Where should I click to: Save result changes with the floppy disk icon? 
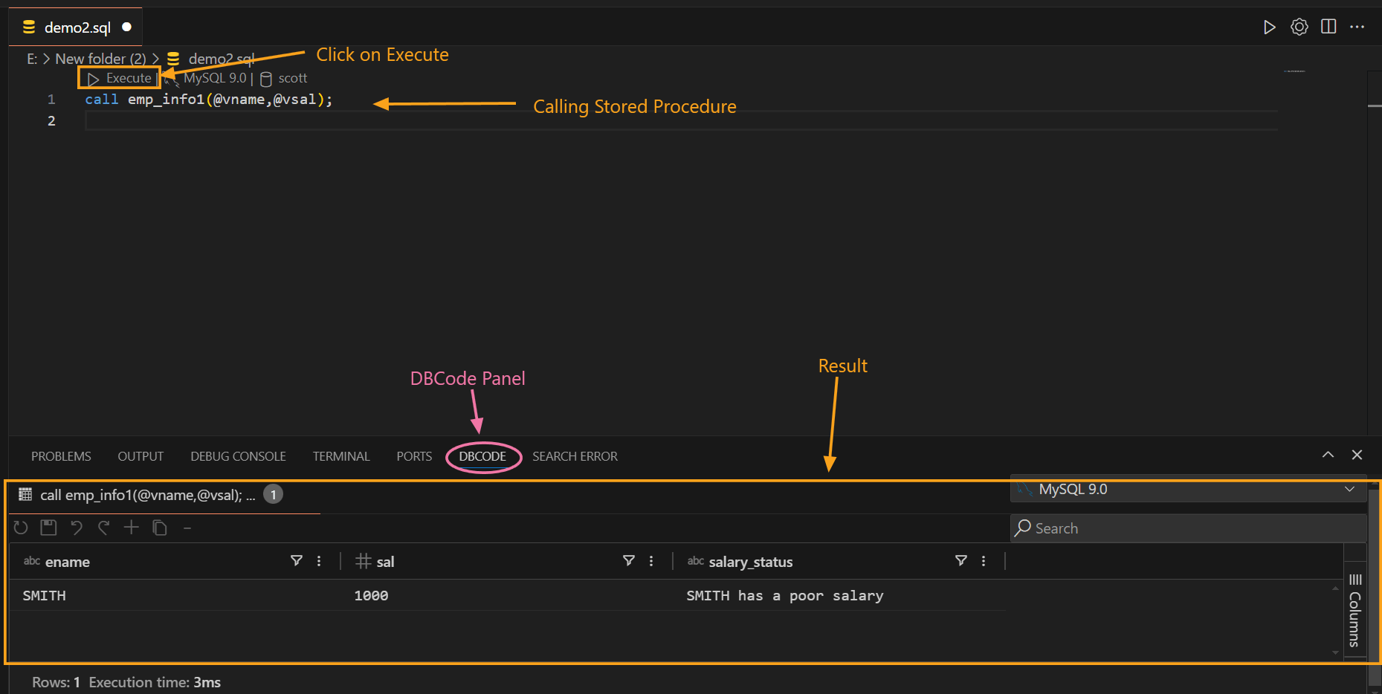48,528
